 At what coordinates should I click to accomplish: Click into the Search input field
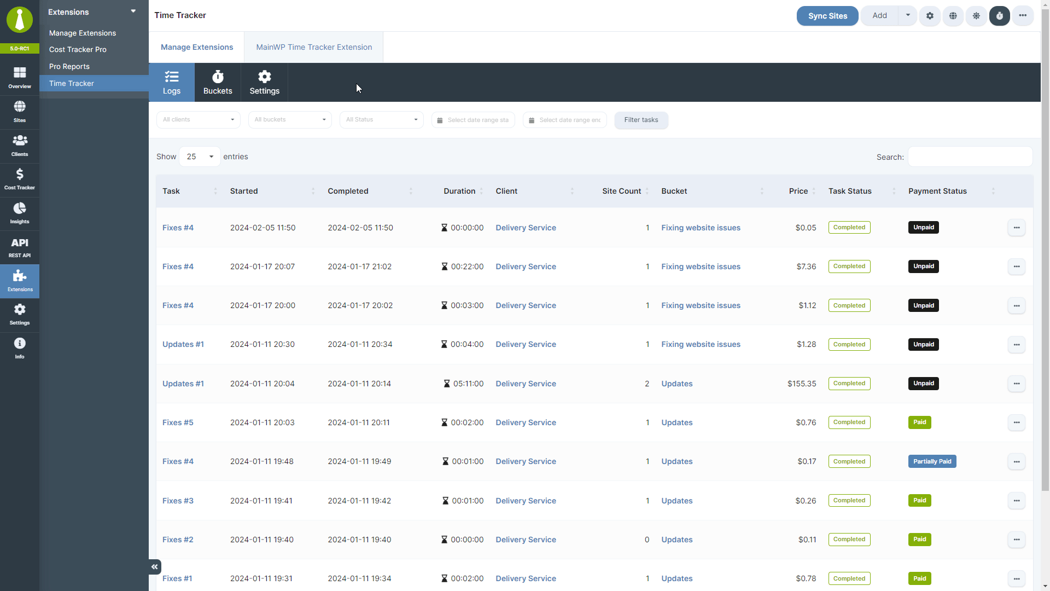tap(970, 157)
